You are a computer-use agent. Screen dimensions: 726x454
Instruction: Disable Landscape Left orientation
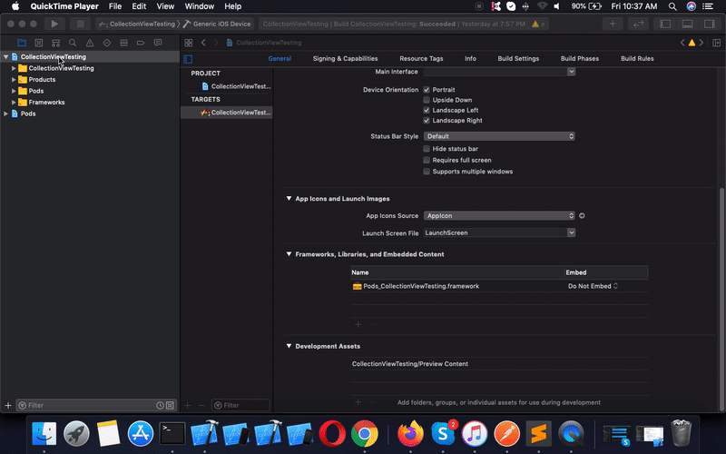click(x=427, y=110)
